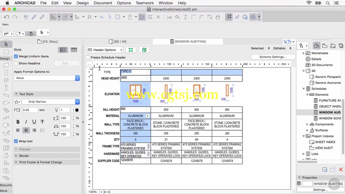Open the Layout Book icon in Navigator
This screenshot has width=345, height=194.
click(x=333, y=46)
